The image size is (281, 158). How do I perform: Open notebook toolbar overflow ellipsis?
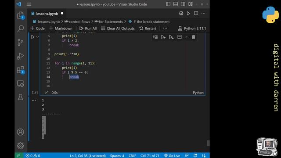165,28
